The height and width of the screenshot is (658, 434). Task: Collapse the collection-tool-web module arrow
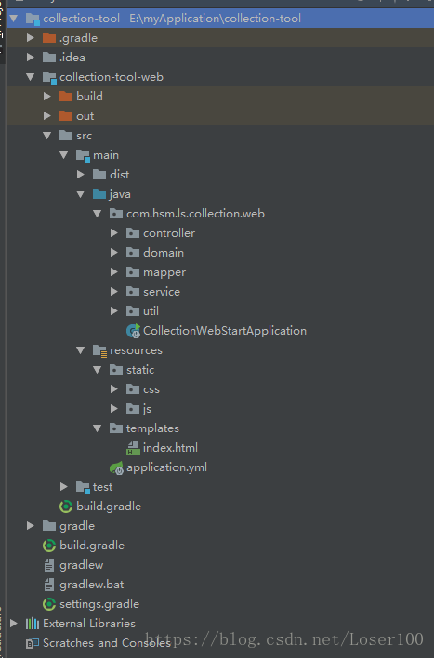pos(31,77)
